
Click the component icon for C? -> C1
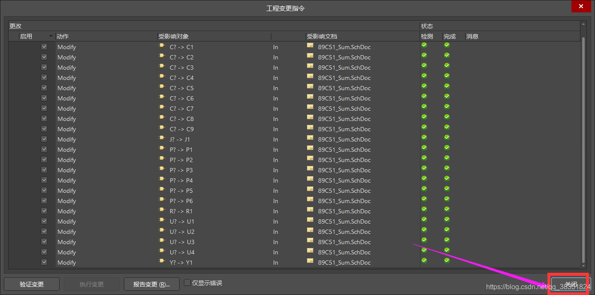pos(162,45)
